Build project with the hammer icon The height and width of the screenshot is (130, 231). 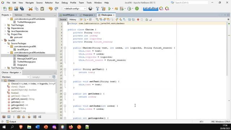point(97,9)
